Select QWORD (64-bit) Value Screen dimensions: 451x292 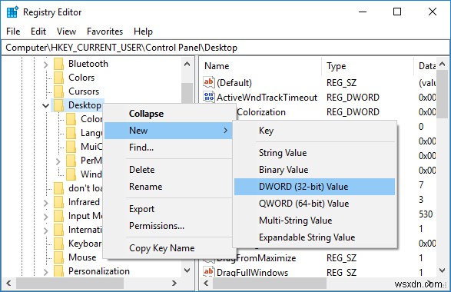315,204
